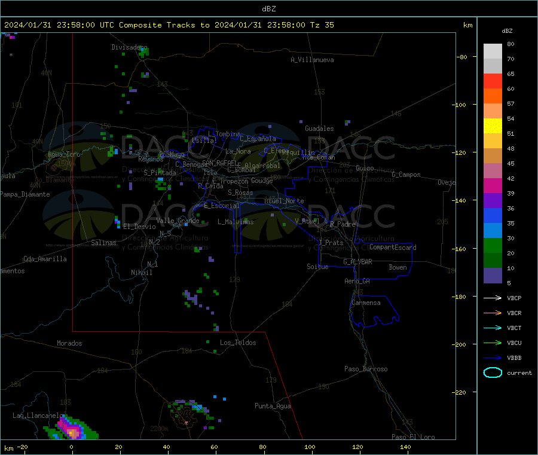Click the Morados map label

tap(69, 343)
